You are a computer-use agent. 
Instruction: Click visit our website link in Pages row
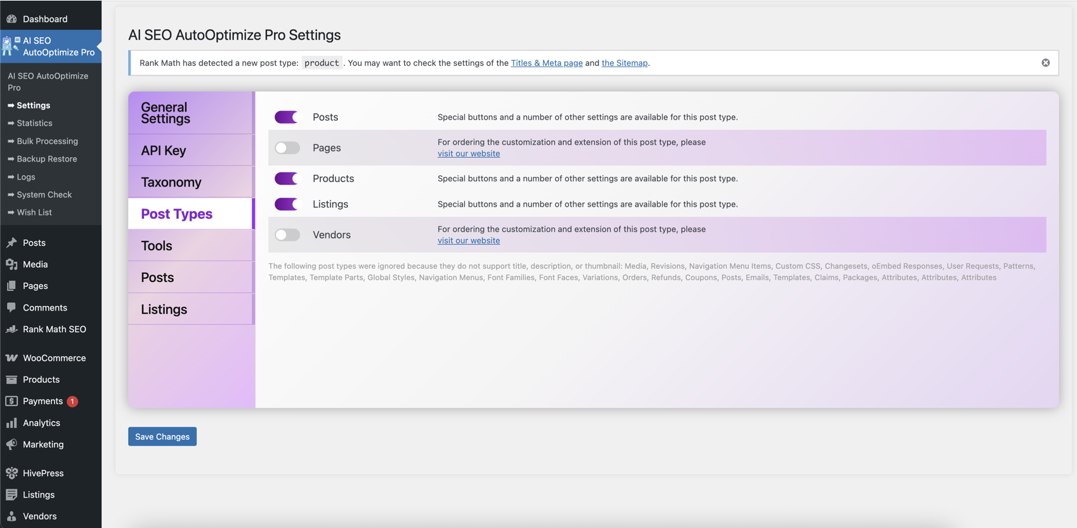pyautogui.click(x=469, y=153)
